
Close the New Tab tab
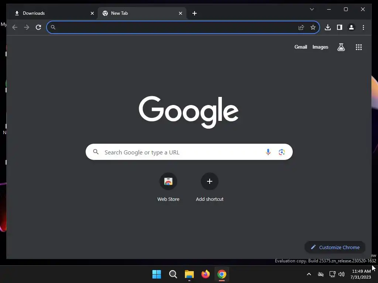[180, 14]
